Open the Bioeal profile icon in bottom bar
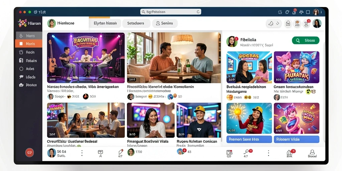 [x=312, y=154]
